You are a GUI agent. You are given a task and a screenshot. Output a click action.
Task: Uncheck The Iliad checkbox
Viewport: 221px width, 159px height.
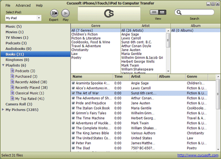73,148
